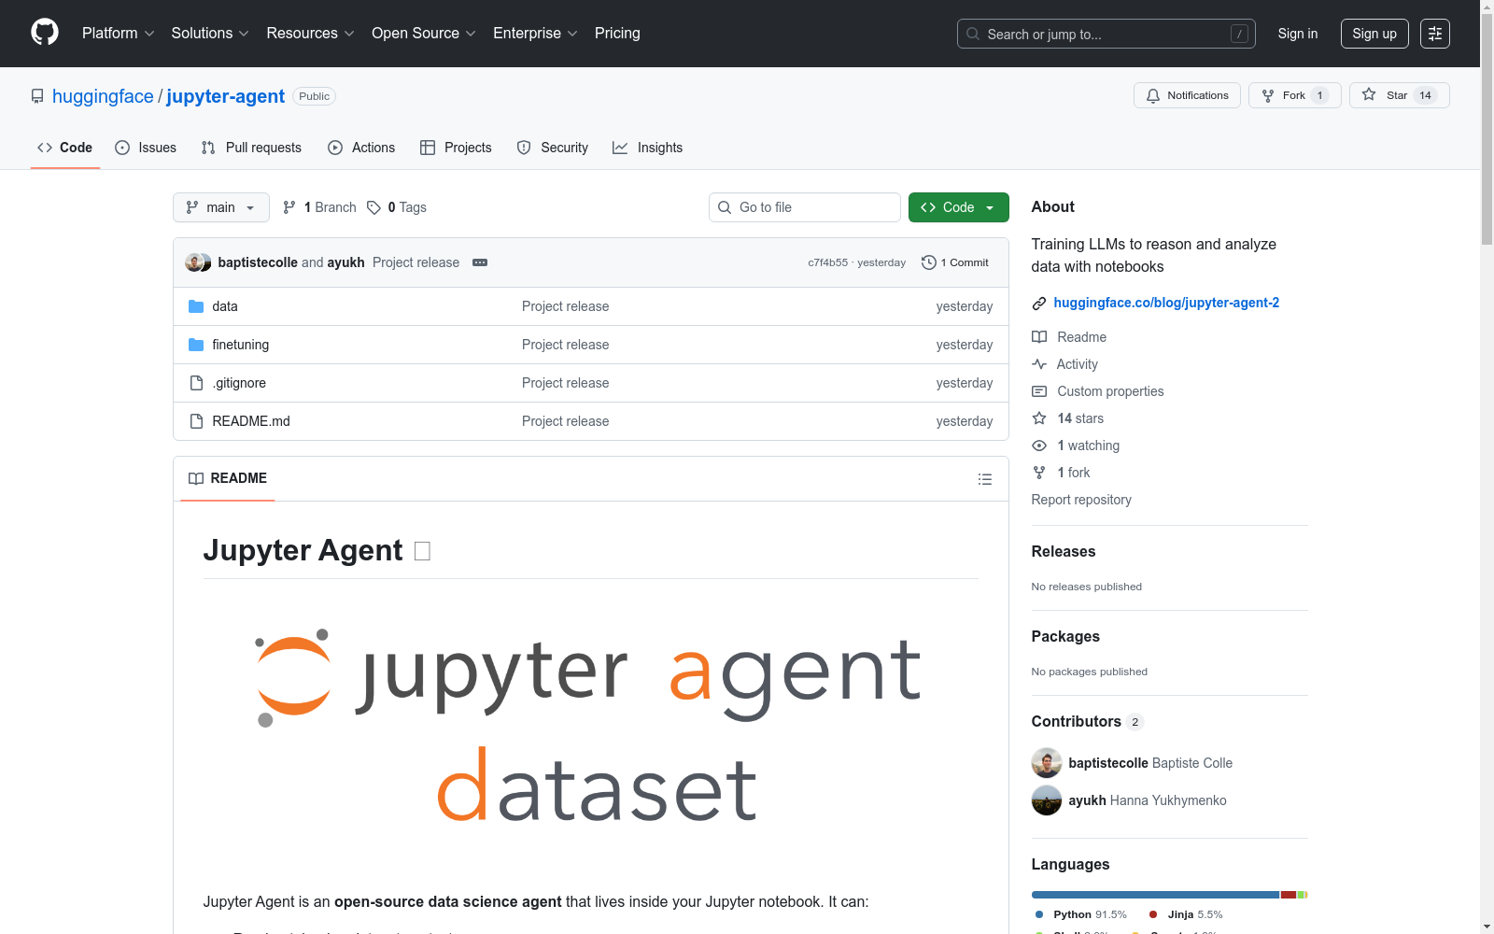Open the Projects tab
This screenshot has width=1494, height=934.
click(456, 148)
